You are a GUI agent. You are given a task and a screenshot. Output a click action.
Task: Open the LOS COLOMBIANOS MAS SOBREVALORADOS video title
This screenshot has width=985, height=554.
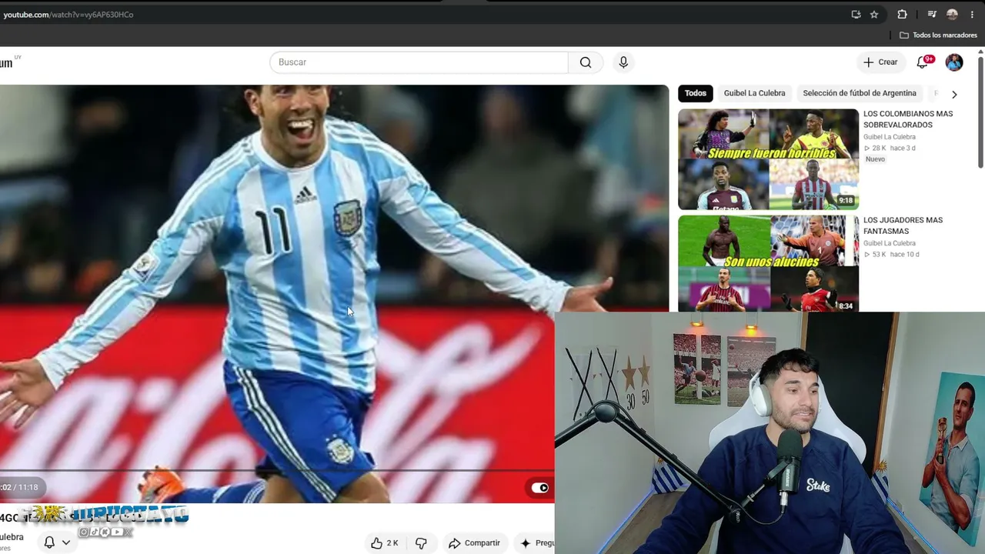click(x=908, y=119)
